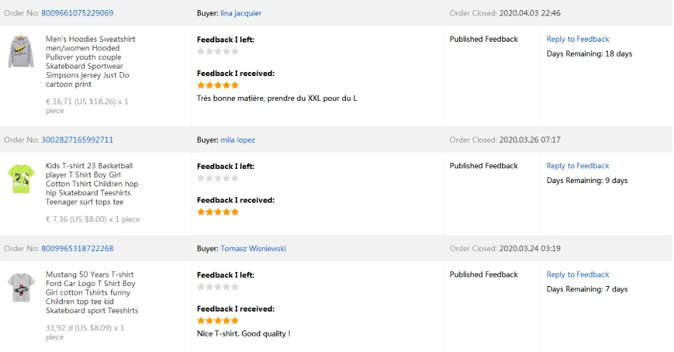Viewport: 674px width, 352px height.
Task: Open the gray Mustang T-shirt thumbnail
Action: pos(21,287)
